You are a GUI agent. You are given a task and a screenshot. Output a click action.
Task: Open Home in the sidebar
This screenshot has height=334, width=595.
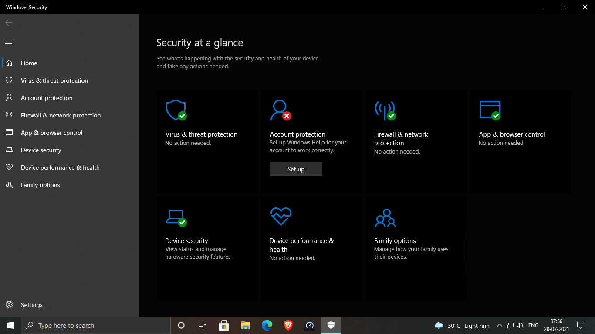click(70, 63)
